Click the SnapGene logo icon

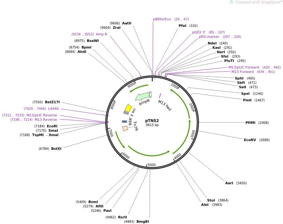tap(231, 2)
